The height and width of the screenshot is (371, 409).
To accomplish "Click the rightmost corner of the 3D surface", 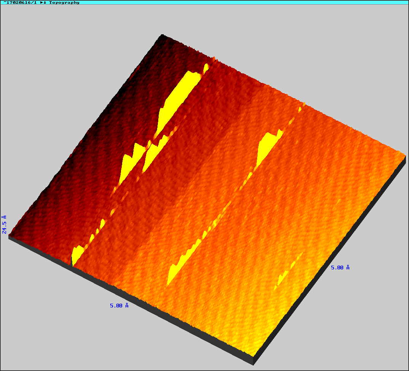I will point(404,154).
